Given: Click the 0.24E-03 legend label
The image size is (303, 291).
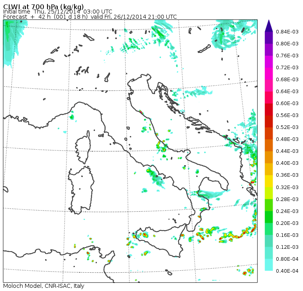Looking at the screenshot, I should (287, 211).
